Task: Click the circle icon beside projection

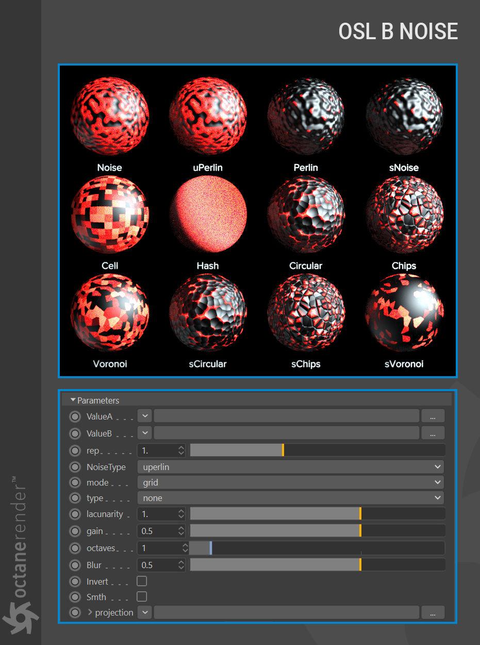Action: [75, 612]
